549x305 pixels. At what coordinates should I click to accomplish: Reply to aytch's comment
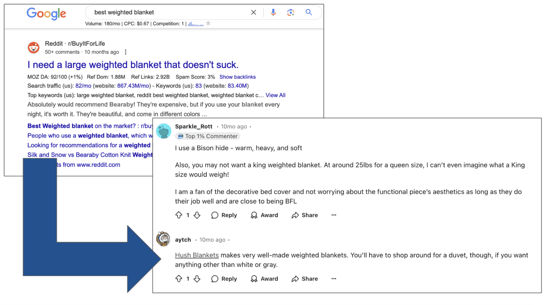point(224,279)
